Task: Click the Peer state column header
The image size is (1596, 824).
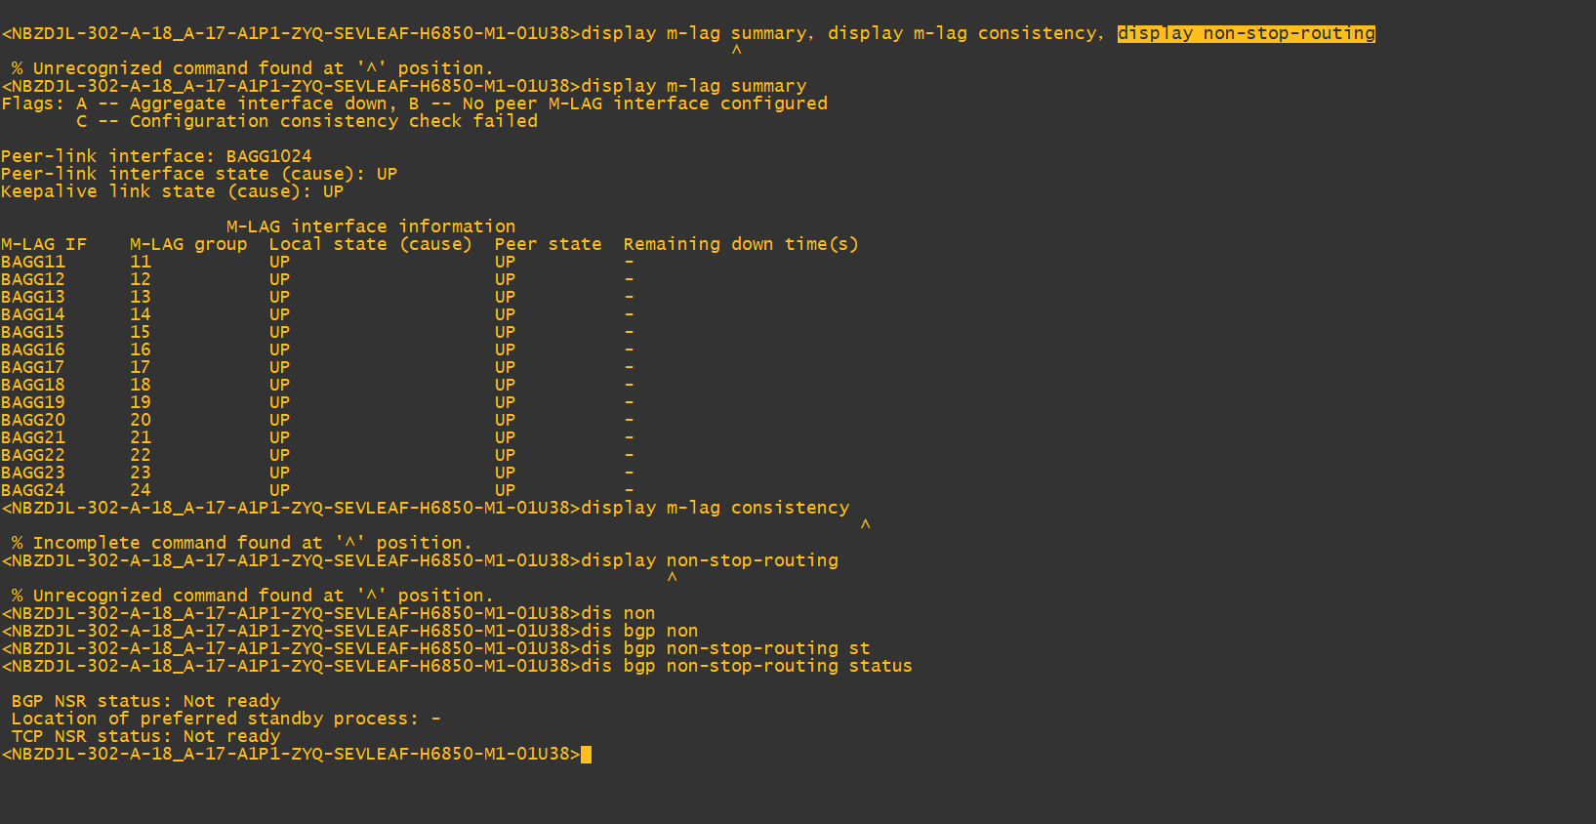Action: click(x=548, y=244)
